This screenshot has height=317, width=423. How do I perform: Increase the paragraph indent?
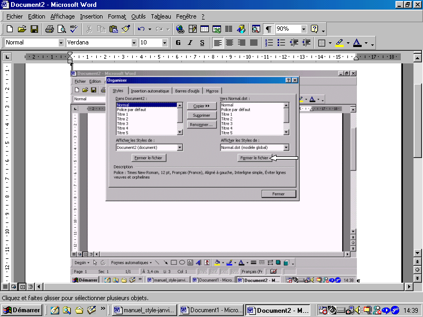(x=306, y=43)
